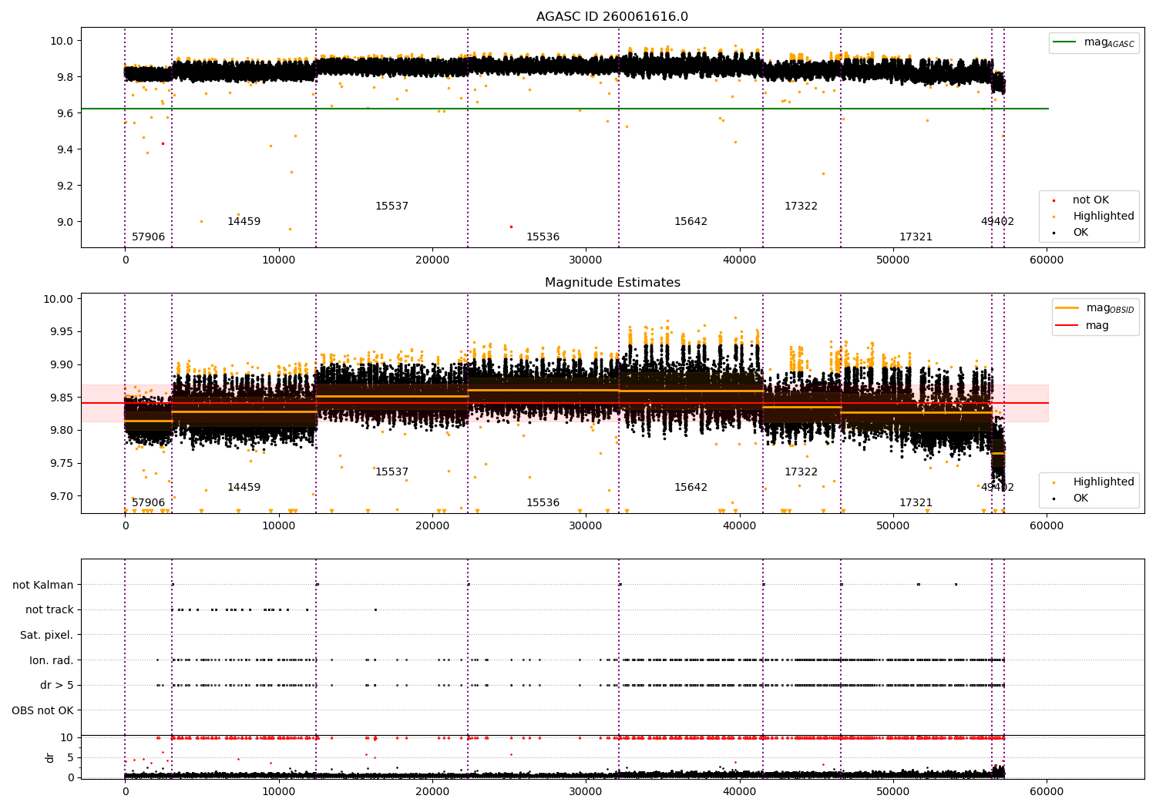Select the 'not OK' legend entry
The height and width of the screenshot is (809, 1156).
[x=1090, y=200]
